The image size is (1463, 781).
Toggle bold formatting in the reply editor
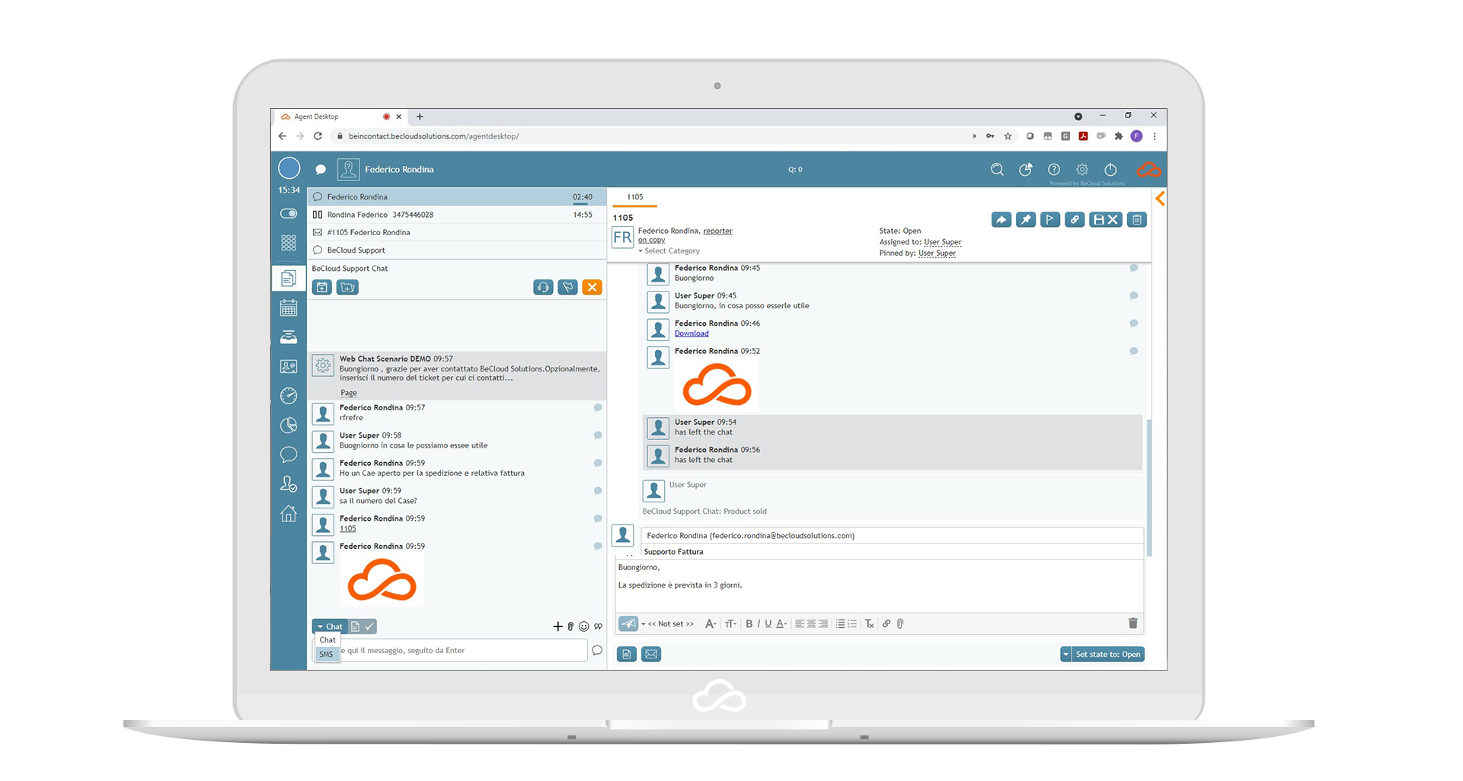point(749,624)
